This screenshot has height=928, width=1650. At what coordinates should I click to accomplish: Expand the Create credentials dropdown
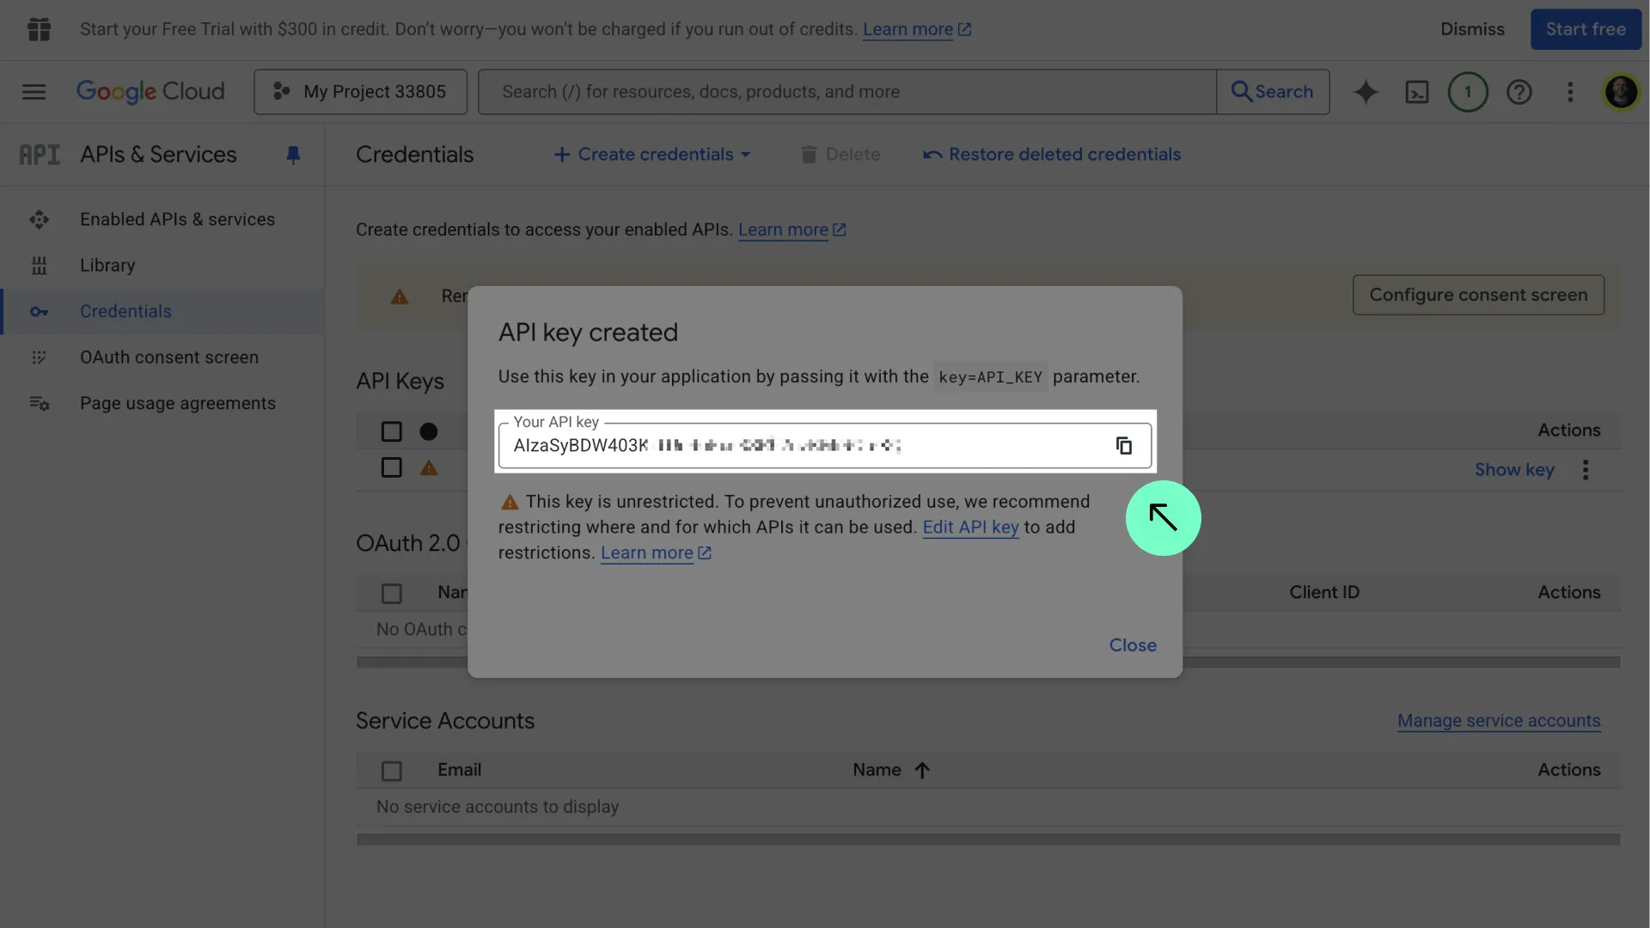pyautogui.click(x=652, y=155)
